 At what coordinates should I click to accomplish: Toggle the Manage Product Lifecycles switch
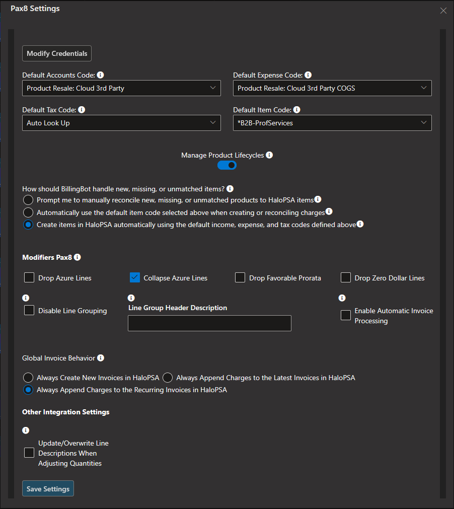click(227, 165)
